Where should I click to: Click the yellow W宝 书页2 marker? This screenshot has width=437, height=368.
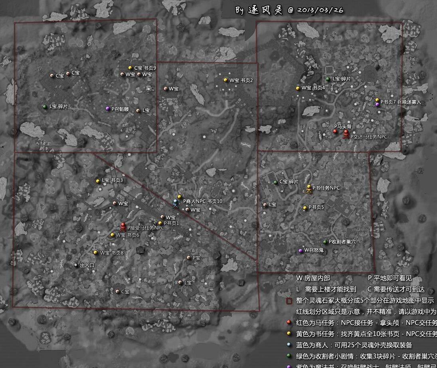tap(226, 80)
